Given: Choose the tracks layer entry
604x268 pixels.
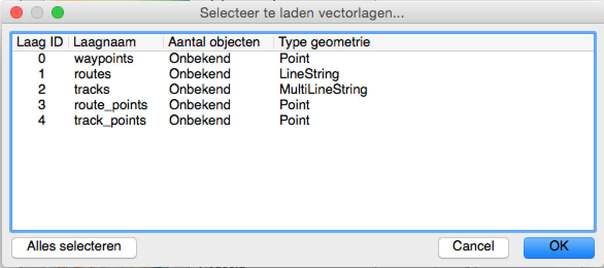Looking at the screenshot, I should (92, 89).
